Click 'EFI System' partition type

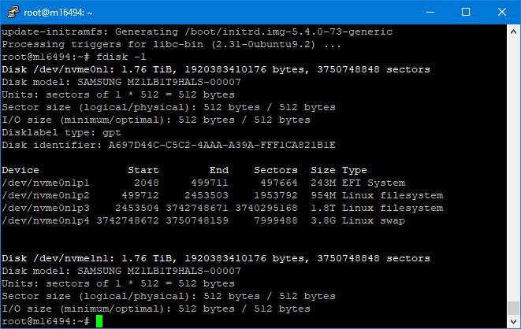click(374, 183)
